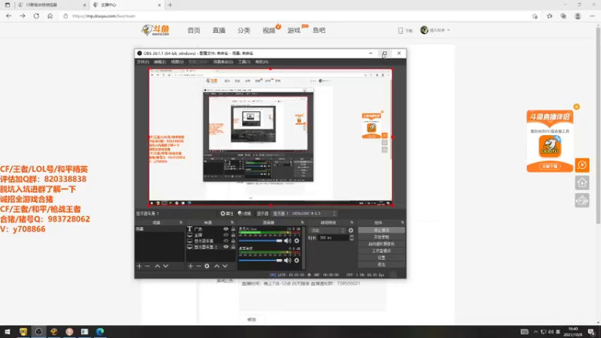Select the 广告 text source row
Screen dimensions: 601x338
coord(211,229)
